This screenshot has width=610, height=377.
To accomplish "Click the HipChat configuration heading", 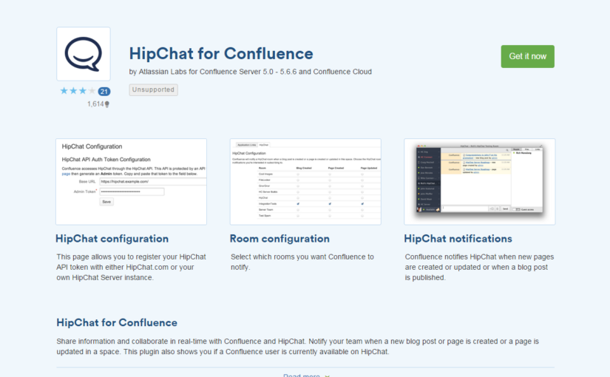I will 112,239.
